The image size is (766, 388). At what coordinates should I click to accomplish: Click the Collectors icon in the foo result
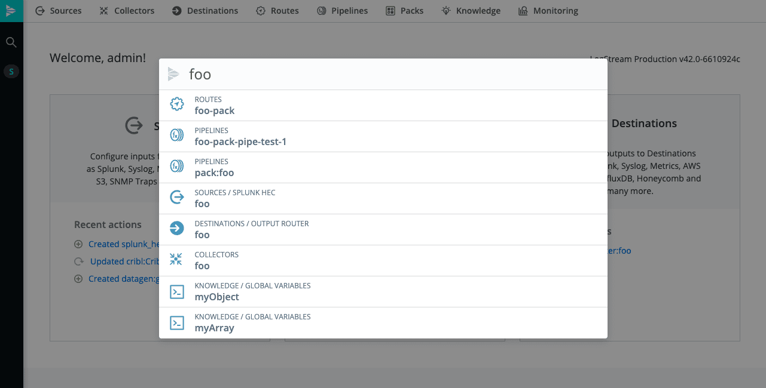click(x=177, y=259)
